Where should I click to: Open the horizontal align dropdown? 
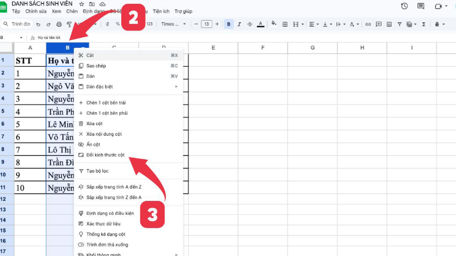pos(313,24)
